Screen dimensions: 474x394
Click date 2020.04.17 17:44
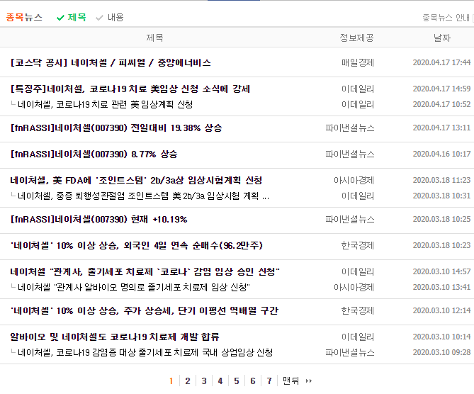point(441,62)
